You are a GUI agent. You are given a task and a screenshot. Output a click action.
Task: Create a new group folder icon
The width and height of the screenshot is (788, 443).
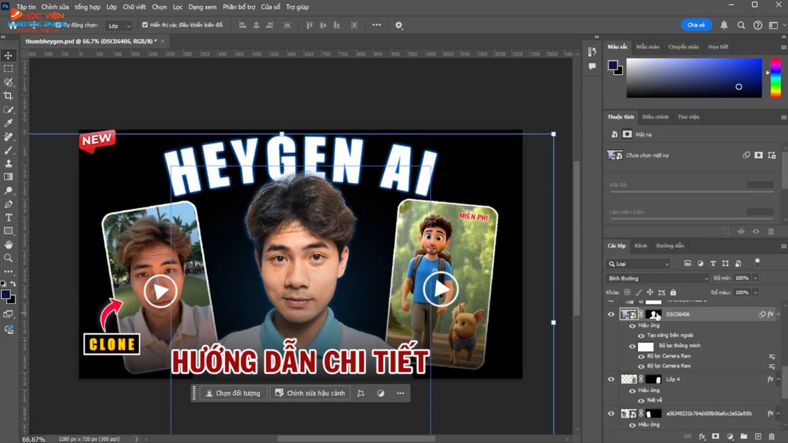[x=743, y=436]
